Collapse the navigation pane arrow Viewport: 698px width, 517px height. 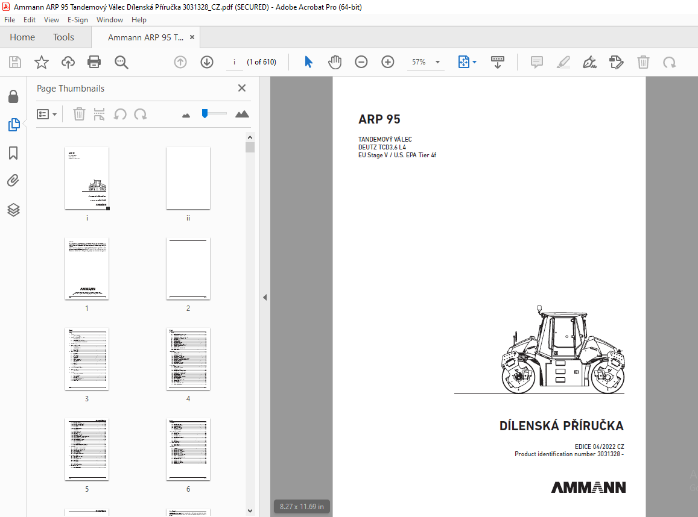click(x=265, y=298)
